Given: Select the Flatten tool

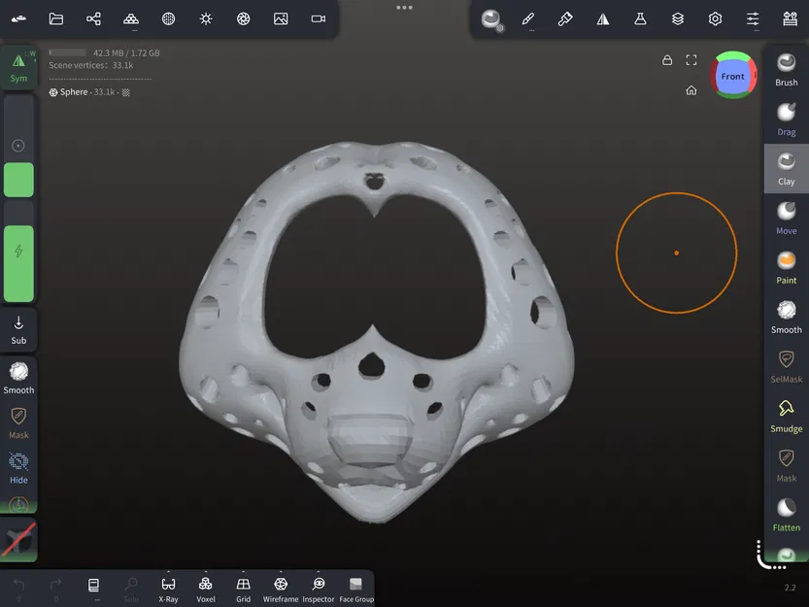Looking at the screenshot, I should click(x=787, y=515).
